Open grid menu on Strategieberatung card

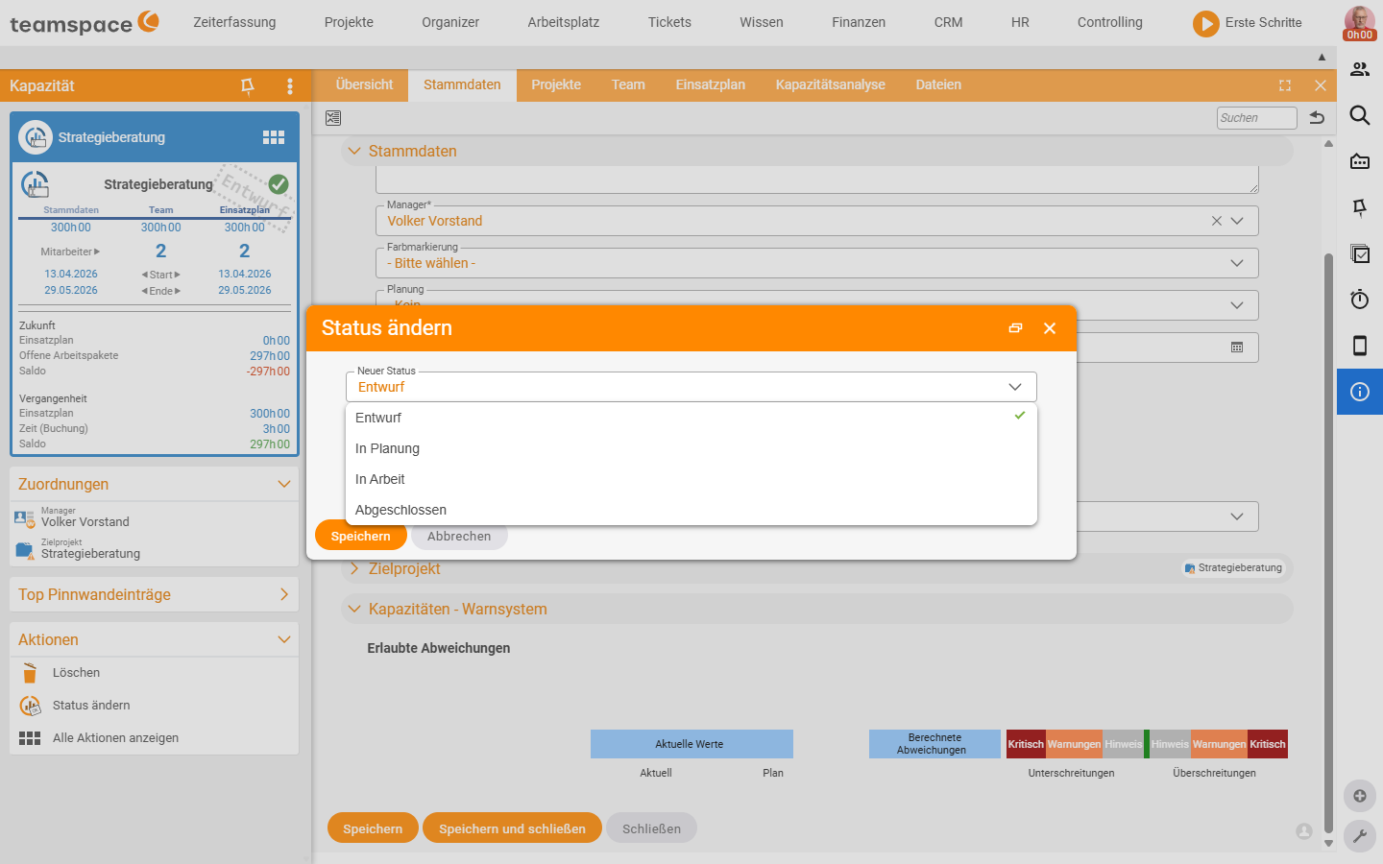pos(274,137)
